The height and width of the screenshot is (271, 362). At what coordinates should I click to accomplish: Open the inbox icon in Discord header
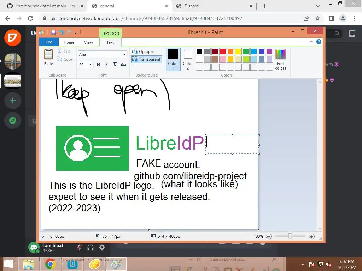point(352,34)
